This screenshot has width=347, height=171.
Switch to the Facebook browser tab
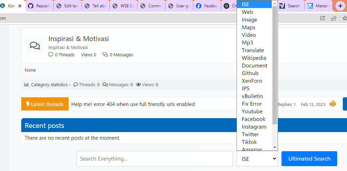[207, 6]
